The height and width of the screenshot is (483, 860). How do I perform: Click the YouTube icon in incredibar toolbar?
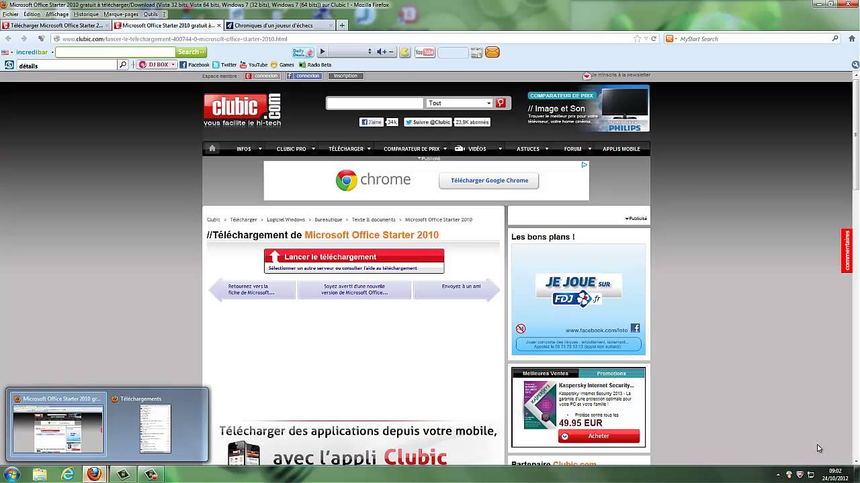(x=425, y=52)
